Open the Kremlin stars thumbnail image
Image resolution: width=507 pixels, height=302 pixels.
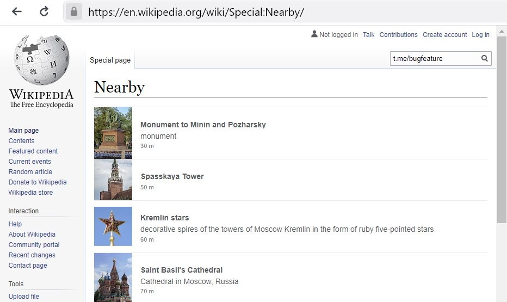(x=113, y=226)
